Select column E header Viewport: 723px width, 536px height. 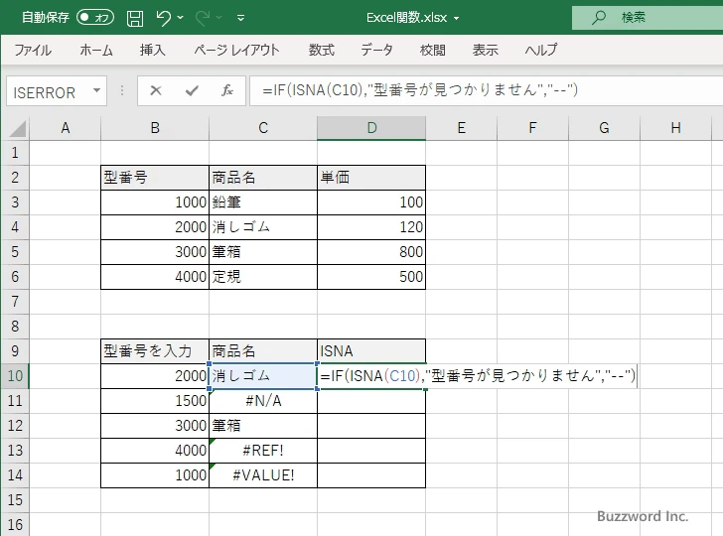click(x=461, y=128)
